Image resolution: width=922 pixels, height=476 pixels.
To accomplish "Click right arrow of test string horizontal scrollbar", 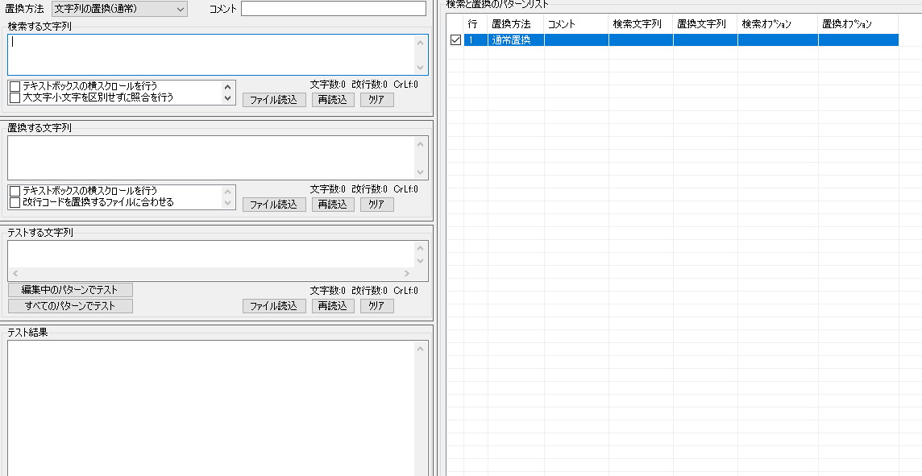I will [x=407, y=274].
